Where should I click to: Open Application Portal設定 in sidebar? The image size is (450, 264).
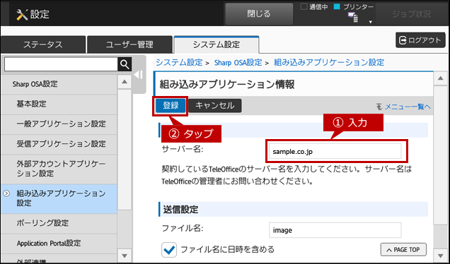pyautogui.click(x=59, y=244)
